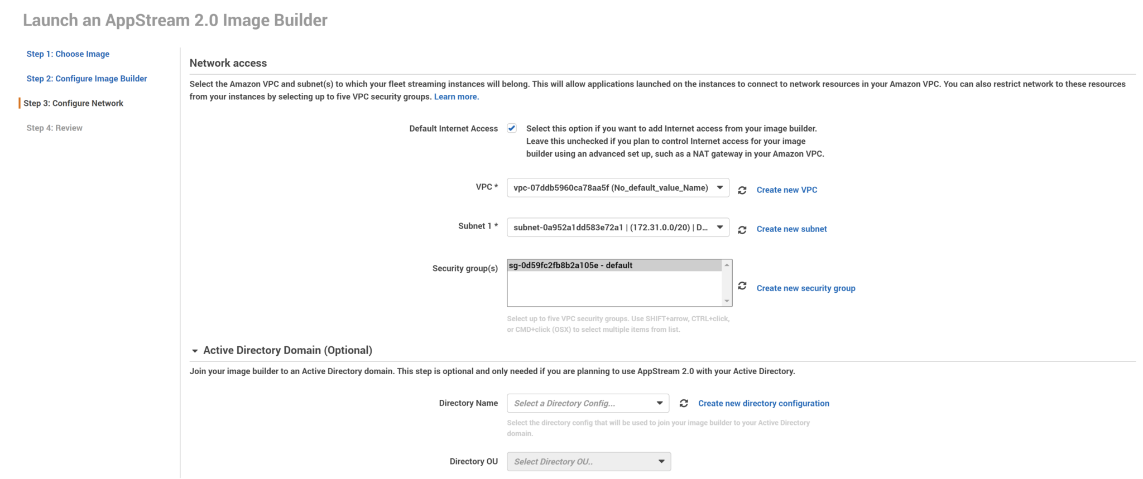
Task: Click Create new VPC
Action: [786, 190]
